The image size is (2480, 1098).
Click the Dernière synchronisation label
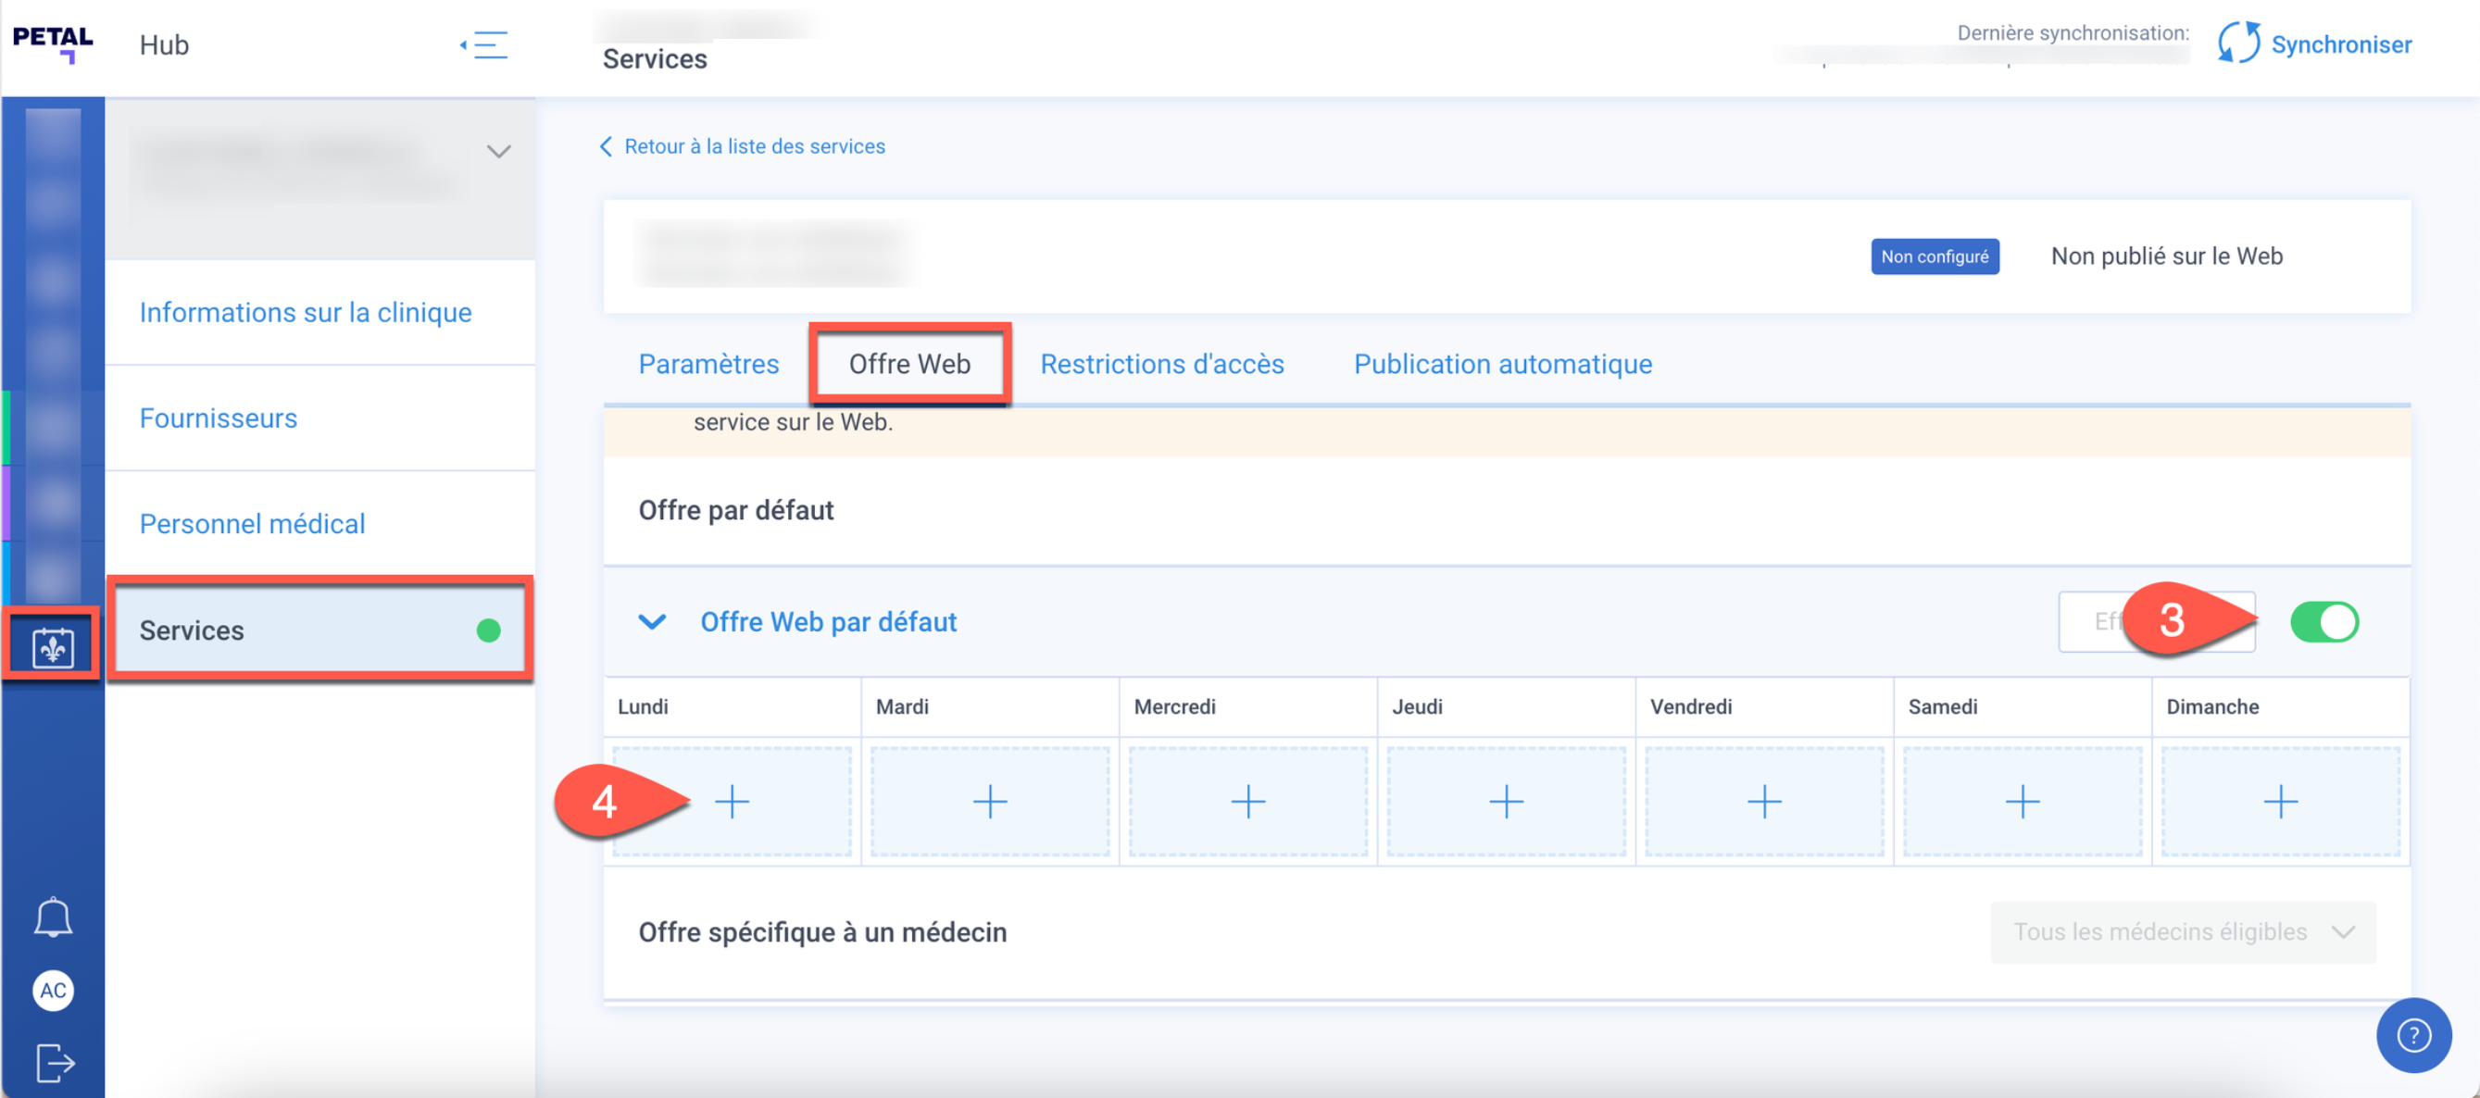[x=2072, y=32]
